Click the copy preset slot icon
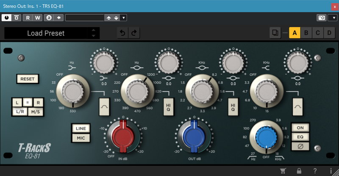 pos(275,33)
